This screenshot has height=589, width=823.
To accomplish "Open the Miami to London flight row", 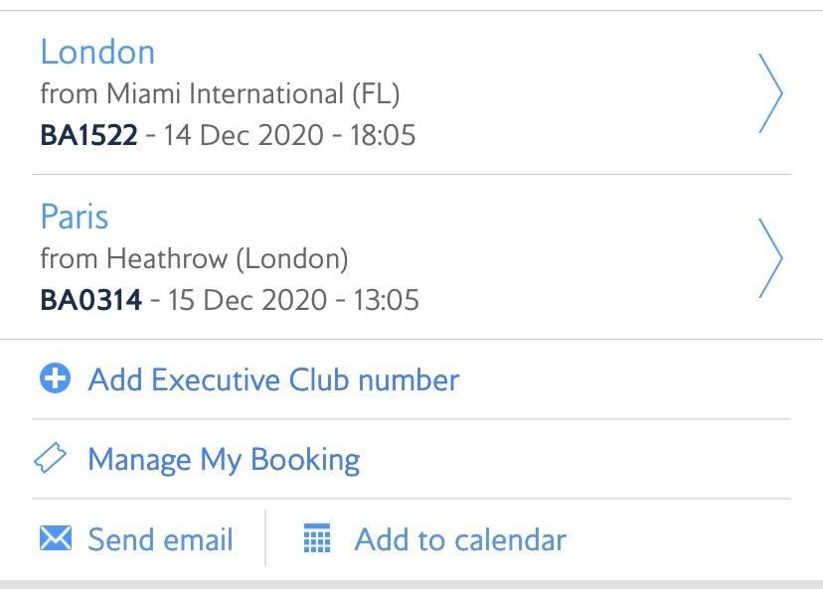I will (411, 93).
